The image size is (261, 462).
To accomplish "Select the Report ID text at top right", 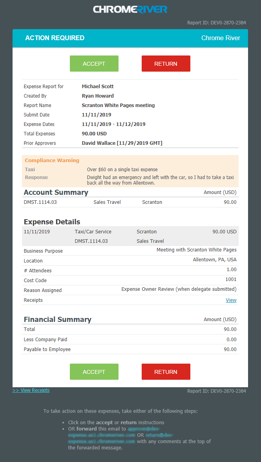I will click(216, 23).
